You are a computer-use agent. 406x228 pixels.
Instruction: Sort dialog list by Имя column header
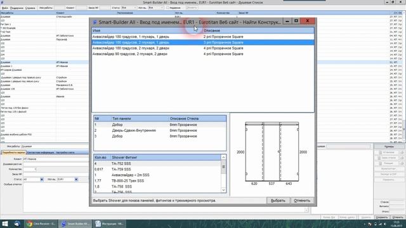[x=147, y=30]
